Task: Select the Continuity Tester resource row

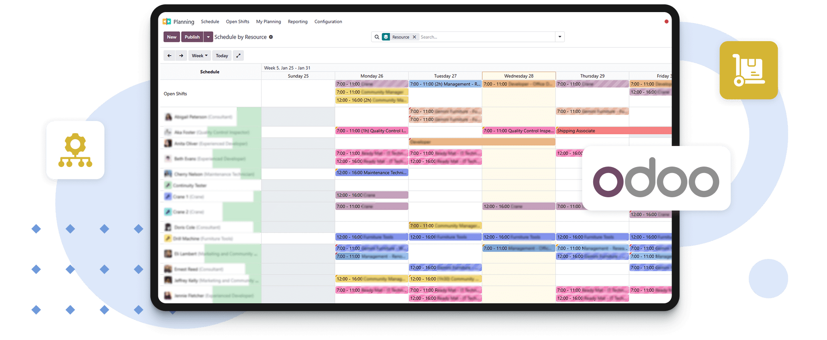Action: [x=210, y=185]
